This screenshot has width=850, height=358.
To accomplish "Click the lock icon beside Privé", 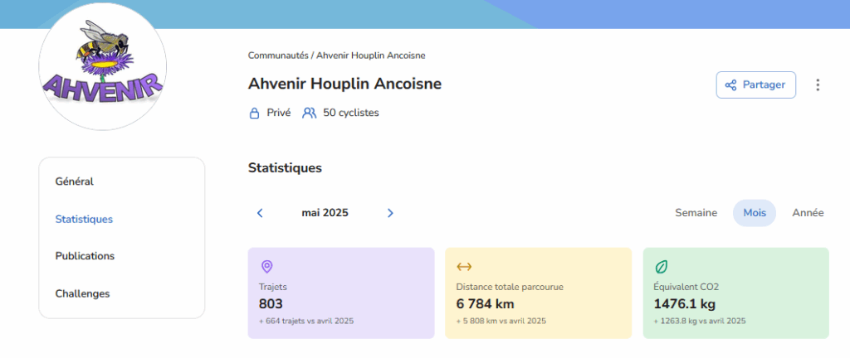I will pyautogui.click(x=254, y=113).
